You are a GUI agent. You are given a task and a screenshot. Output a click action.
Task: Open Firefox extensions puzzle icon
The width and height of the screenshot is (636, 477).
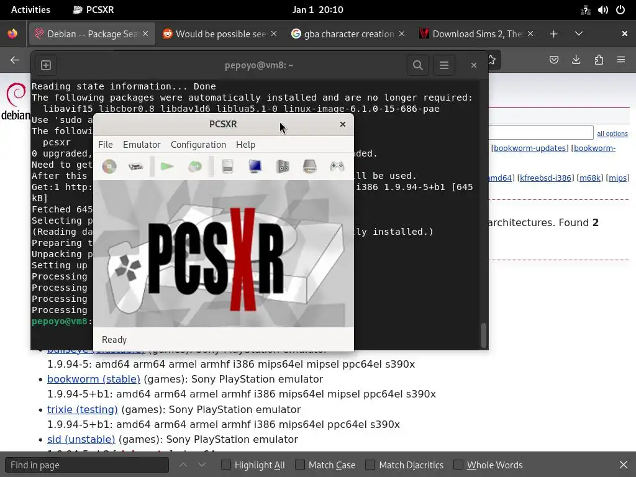point(599,60)
